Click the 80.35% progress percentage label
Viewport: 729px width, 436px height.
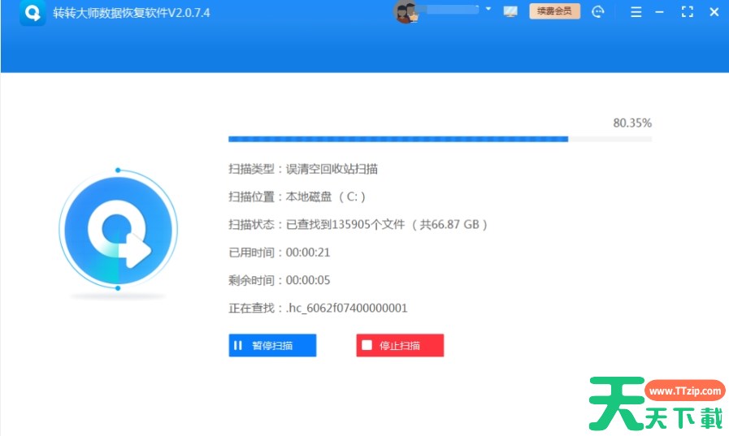point(631,123)
